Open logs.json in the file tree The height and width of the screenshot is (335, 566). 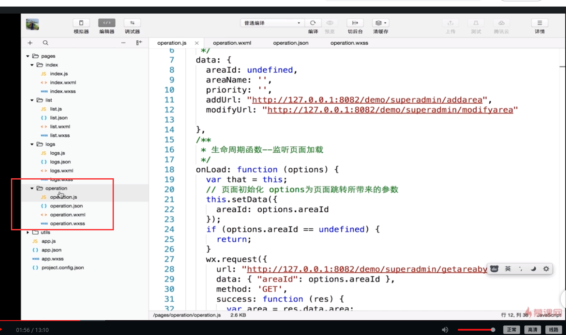pos(60,162)
